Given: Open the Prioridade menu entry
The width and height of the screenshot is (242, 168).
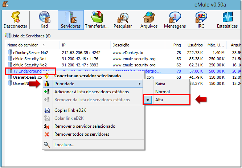Looking at the screenshot, I should [x=93, y=84].
